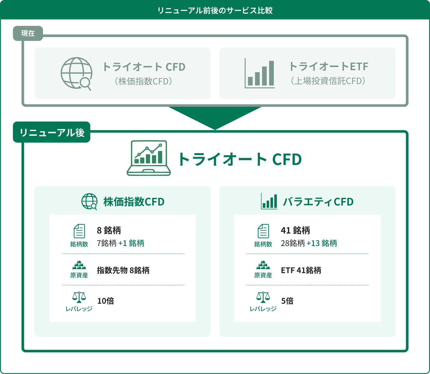Click the 株価指数CFD card heading
The height and width of the screenshot is (374, 430).
[x=134, y=202]
